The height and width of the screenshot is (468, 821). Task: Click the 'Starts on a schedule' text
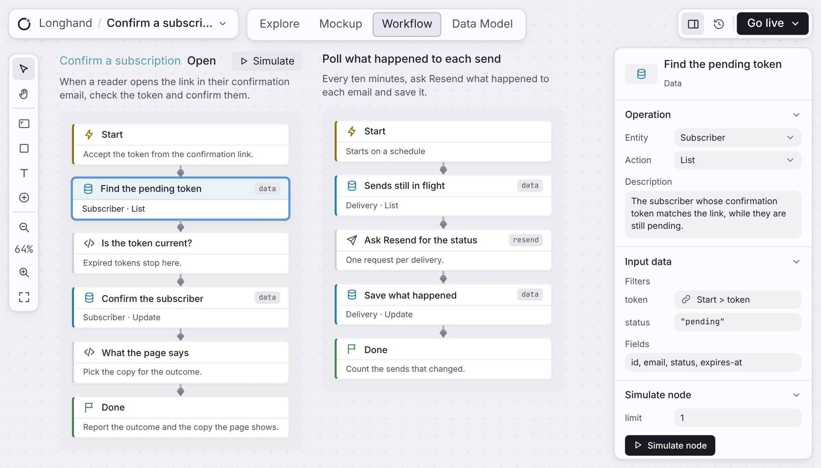[385, 151]
